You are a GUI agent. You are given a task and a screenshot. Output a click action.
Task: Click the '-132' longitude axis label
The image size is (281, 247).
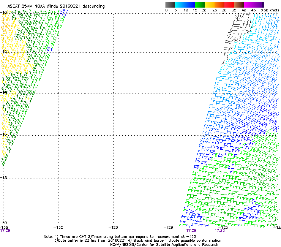coord(58,228)
